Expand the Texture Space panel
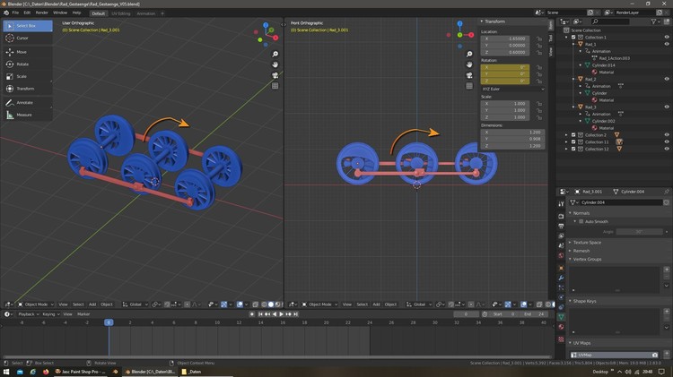 [x=588, y=243]
